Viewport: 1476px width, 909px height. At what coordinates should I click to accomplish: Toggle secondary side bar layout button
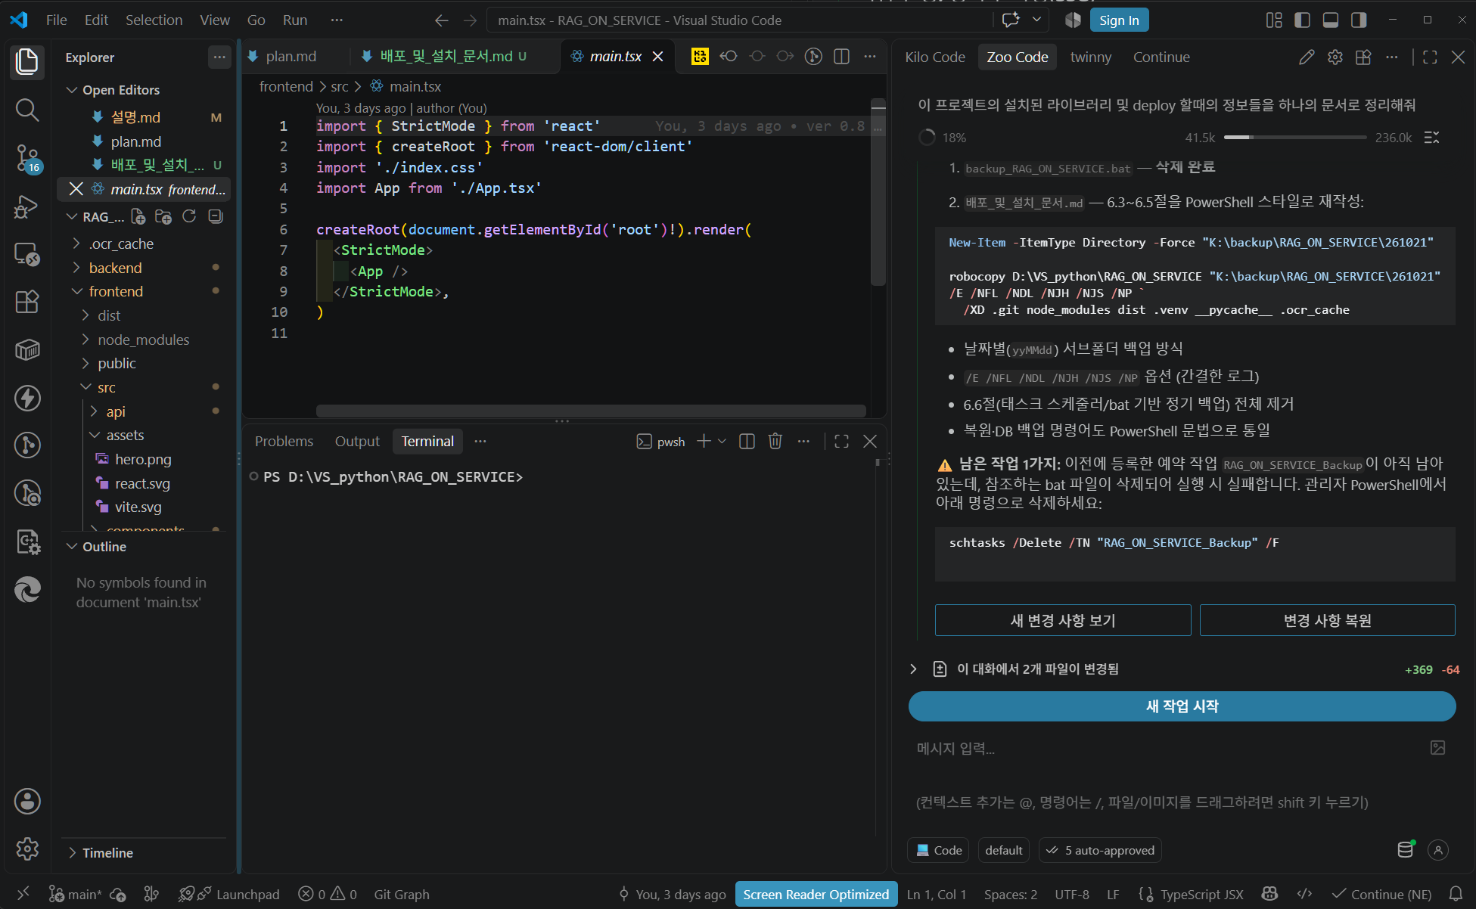pyautogui.click(x=1359, y=20)
